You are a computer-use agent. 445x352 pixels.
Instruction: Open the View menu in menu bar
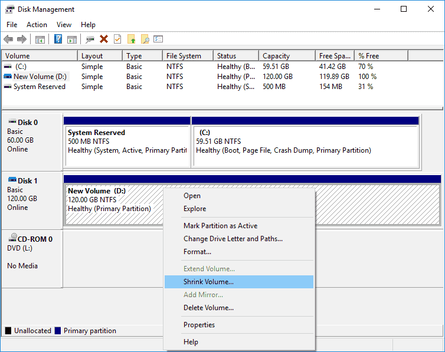(x=64, y=25)
